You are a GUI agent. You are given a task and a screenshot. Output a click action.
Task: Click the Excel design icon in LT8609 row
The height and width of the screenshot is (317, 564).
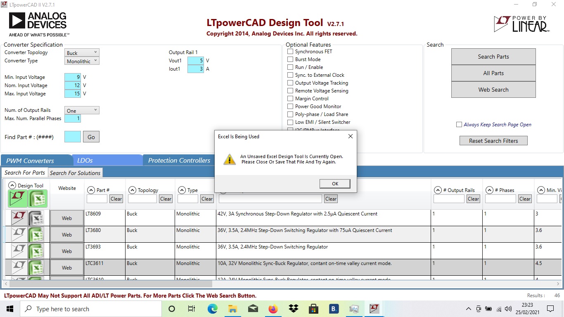click(x=36, y=218)
